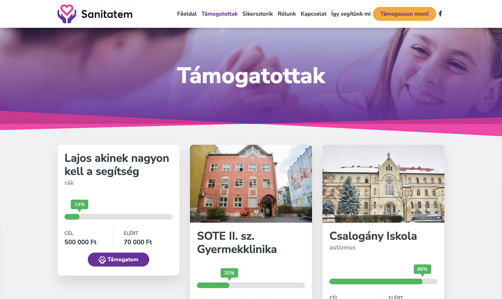Navigate to Rólunk

tap(287, 14)
